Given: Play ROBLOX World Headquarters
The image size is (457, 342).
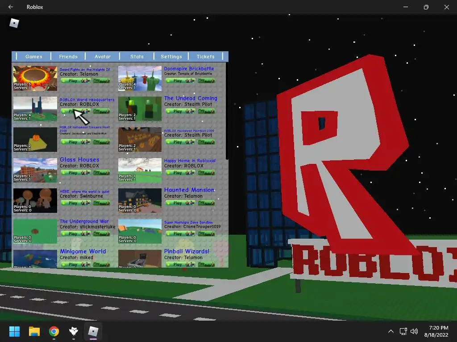Looking at the screenshot, I should [x=76, y=111].
